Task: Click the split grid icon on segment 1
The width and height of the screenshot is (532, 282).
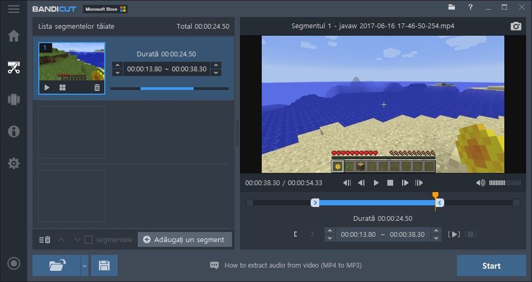Action: coord(62,88)
